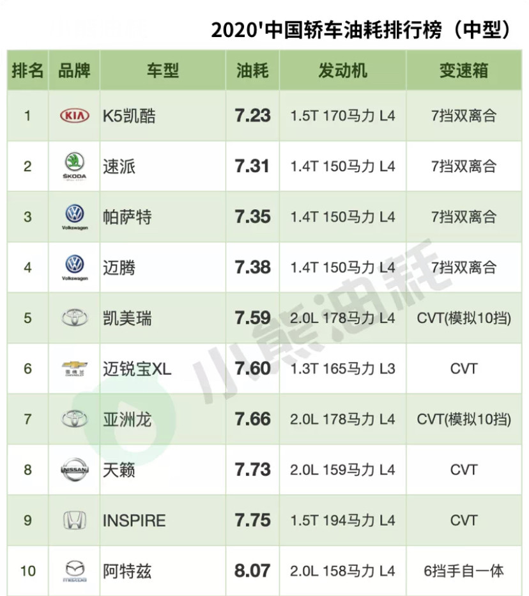Image resolution: width=529 pixels, height=596 pixels.
Task: Click the 速派 row's 1.4T 150马力 L4 engine
Action: click(x=342, y=166)
